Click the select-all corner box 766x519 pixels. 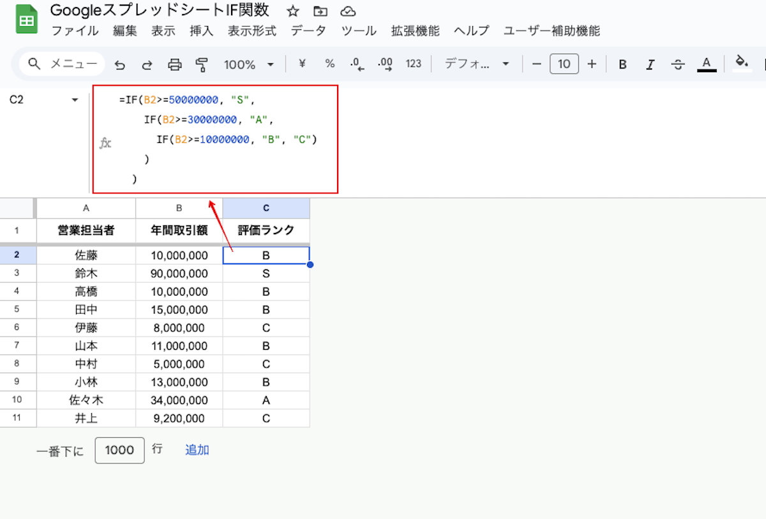click(17, 208)
